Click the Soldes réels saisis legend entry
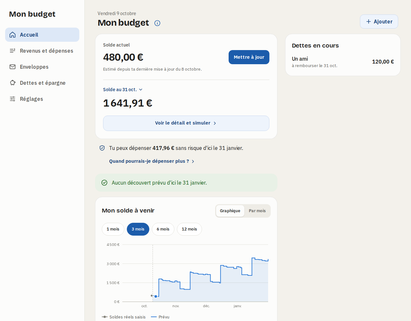This screenshot has height=321, width=411. (124, 317)
